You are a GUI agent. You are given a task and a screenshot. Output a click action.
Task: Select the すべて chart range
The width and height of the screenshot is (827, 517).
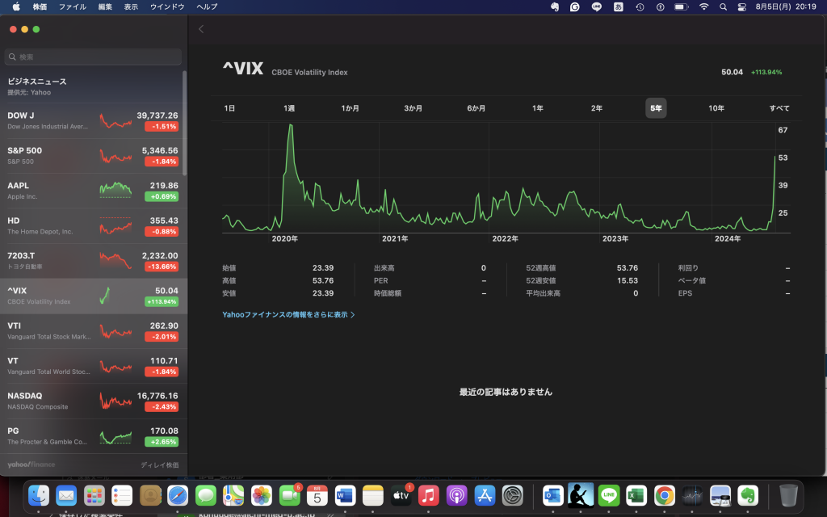coord(779,108)
